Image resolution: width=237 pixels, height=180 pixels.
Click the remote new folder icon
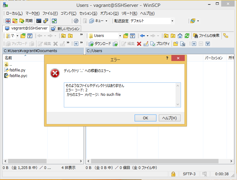(176, 44)
